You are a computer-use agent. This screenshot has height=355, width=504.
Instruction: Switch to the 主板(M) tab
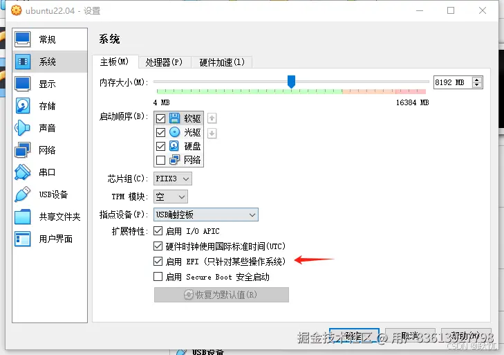click(115, 62)
